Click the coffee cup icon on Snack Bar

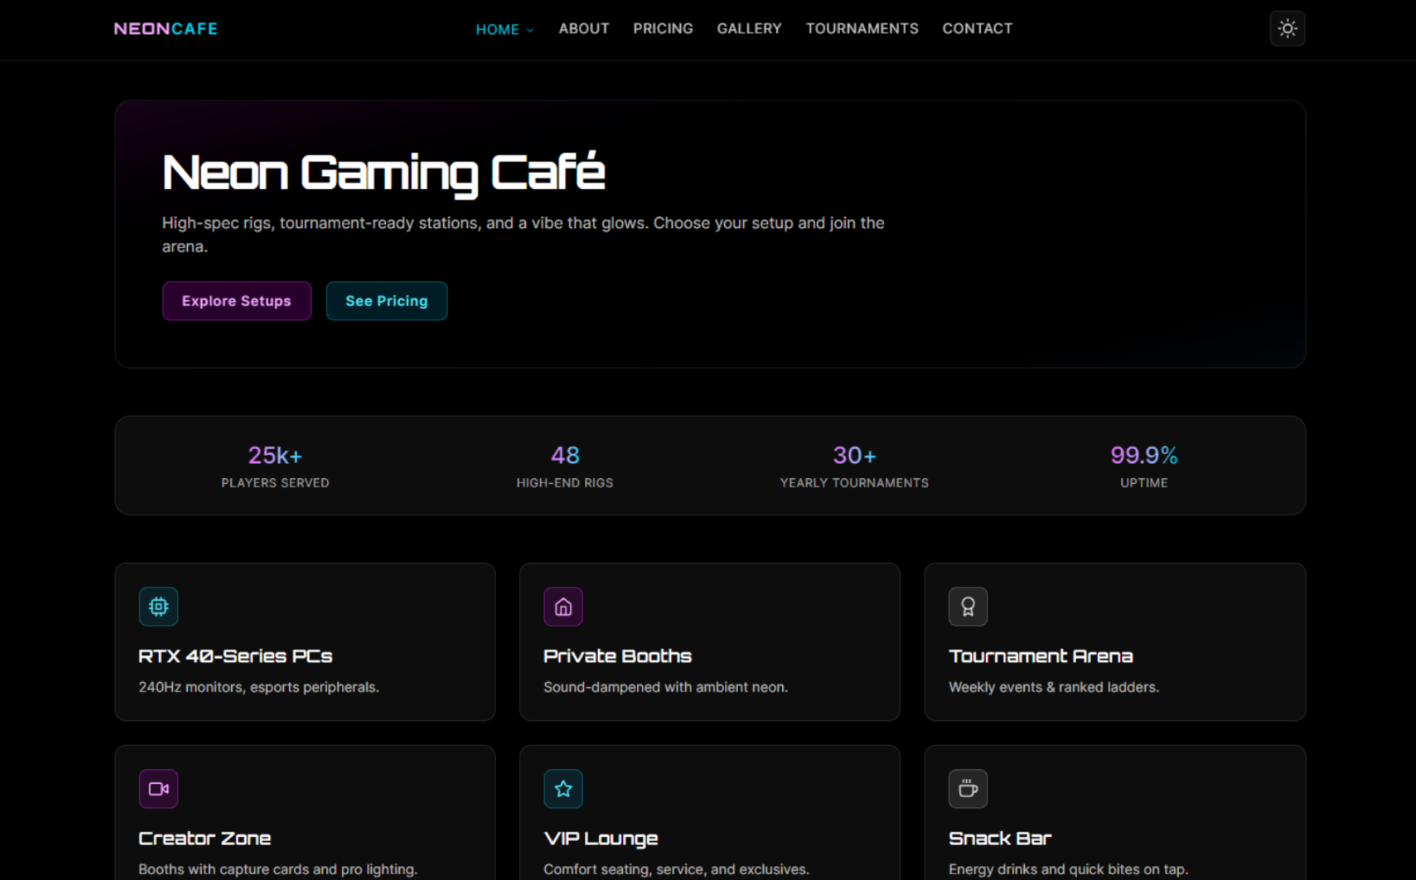[x=968, y=789]
